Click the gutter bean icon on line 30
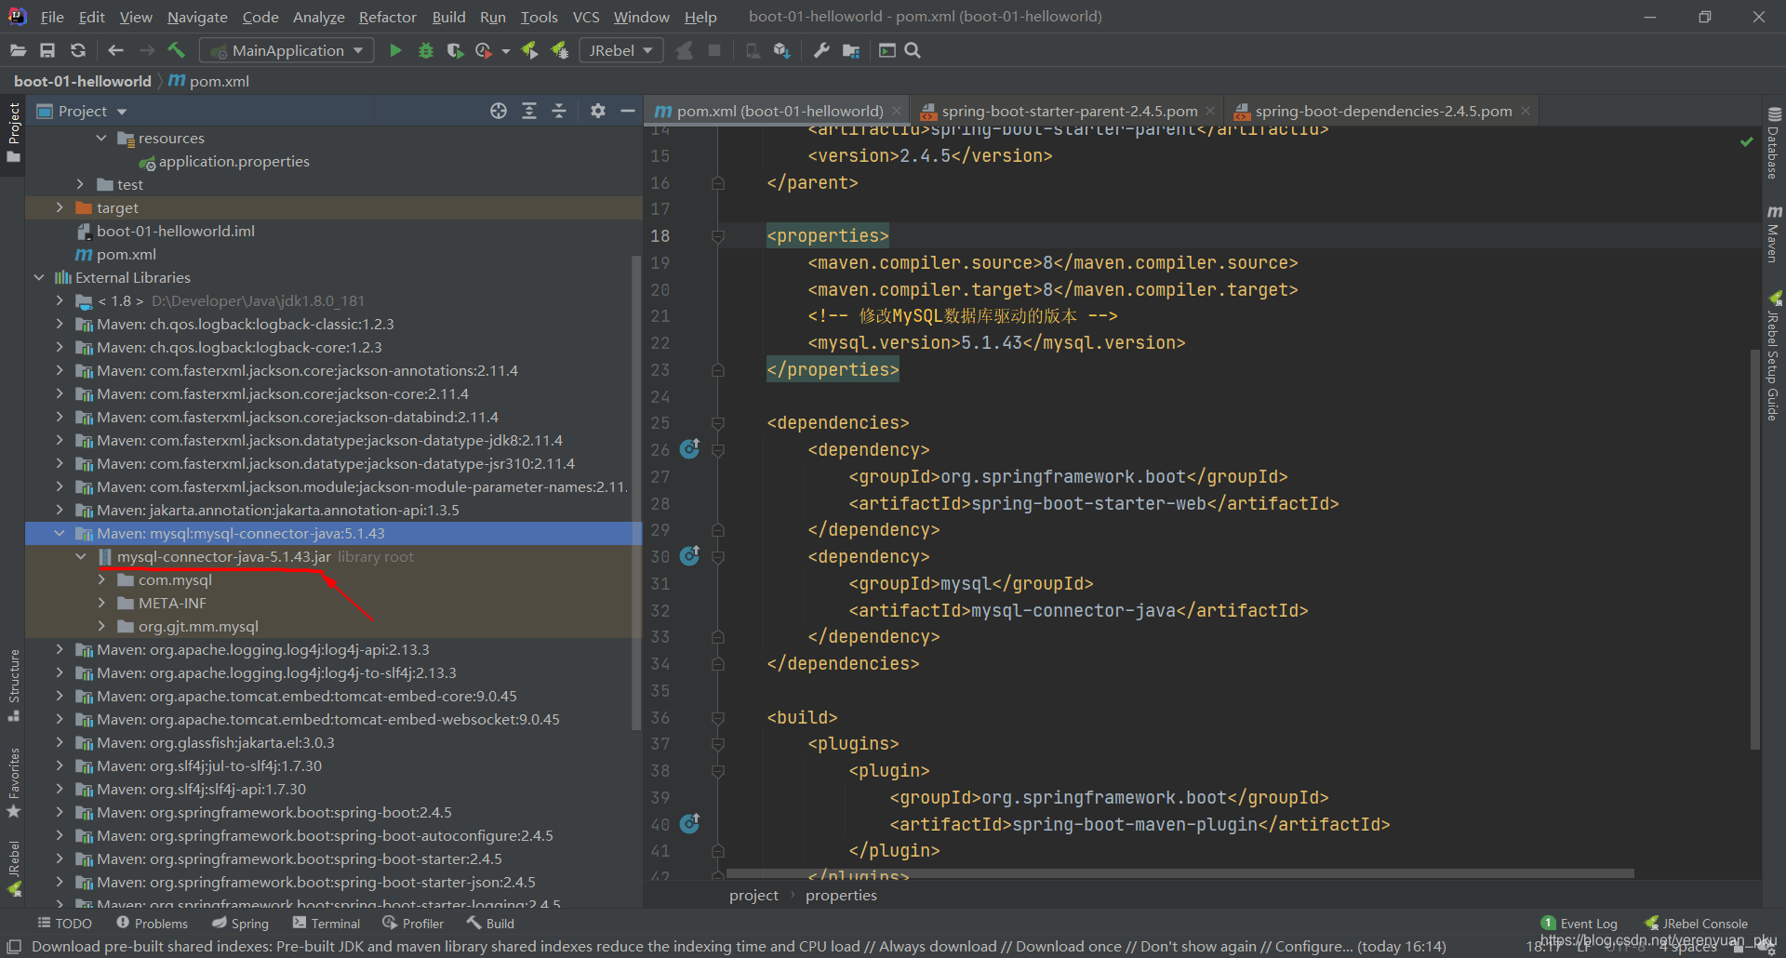The height and width of the screenshot is (958, 1786). [x=689, y=556]
